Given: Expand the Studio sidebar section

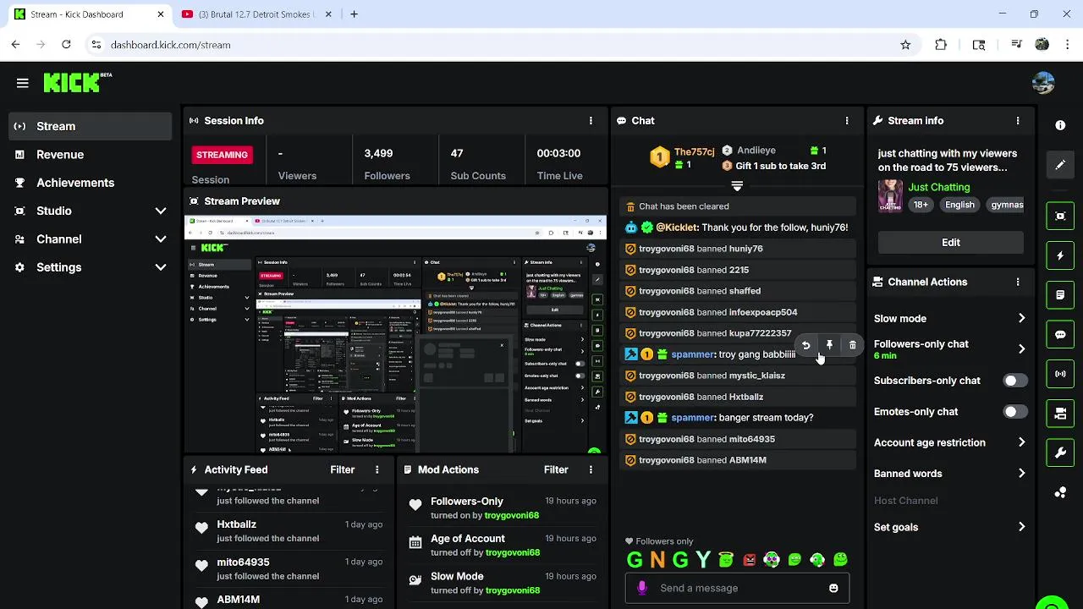Looking at the screenshot, I should (x=90, y=211).
